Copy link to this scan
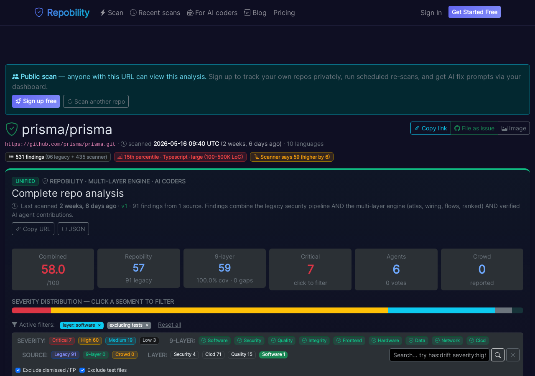The width and height of the screenshot is (535, 376). pyautogui.click(x=431, y=128)
